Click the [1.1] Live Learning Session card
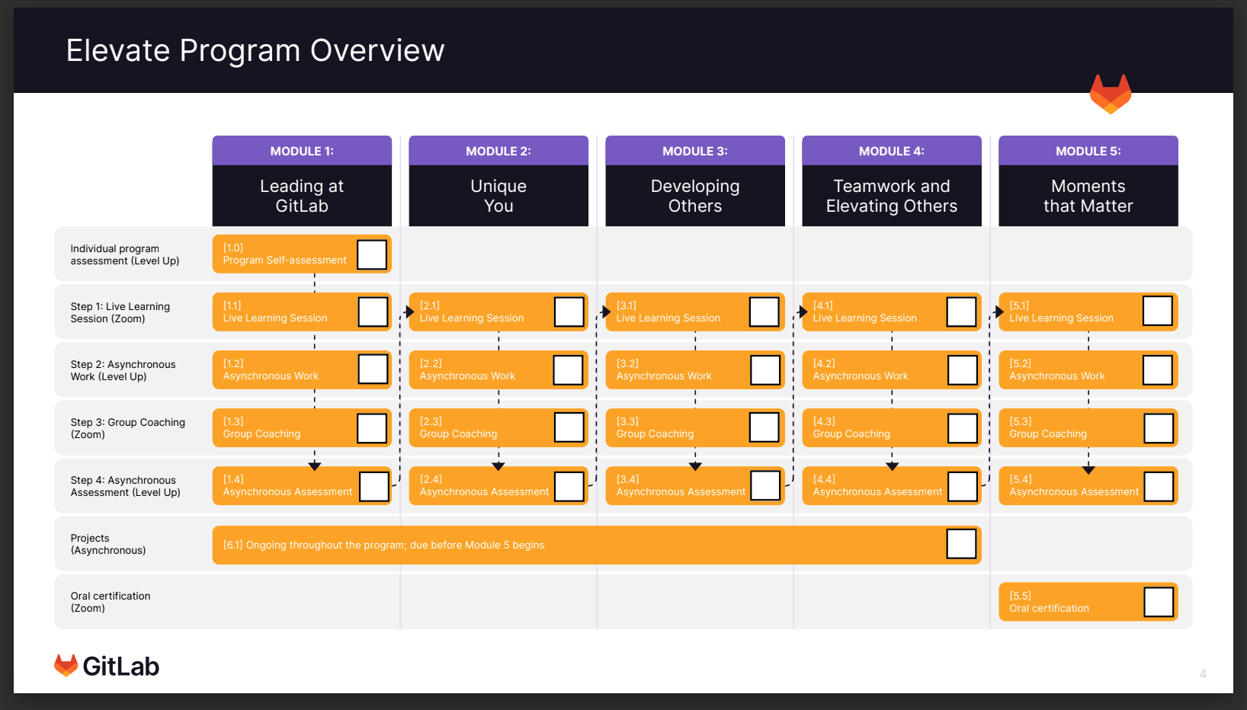This screenshot has width=1247, height=710. (x=290, y=312)
